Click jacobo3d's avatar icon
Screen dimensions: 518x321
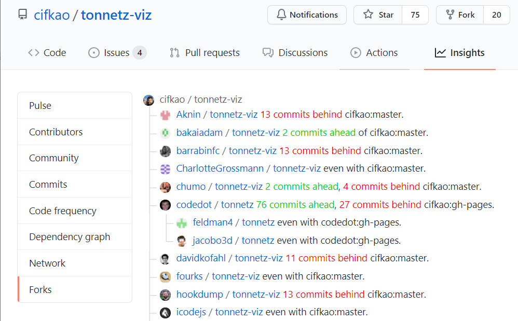click(x=182, y=241)
